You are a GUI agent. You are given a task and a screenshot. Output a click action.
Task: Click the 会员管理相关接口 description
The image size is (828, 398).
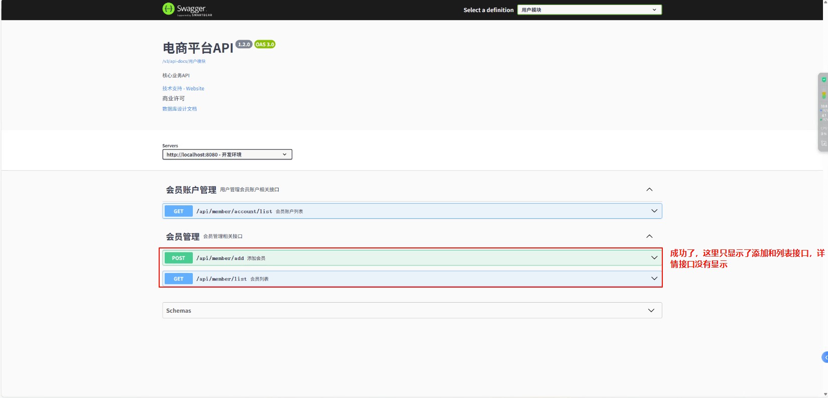coord(223,236)
